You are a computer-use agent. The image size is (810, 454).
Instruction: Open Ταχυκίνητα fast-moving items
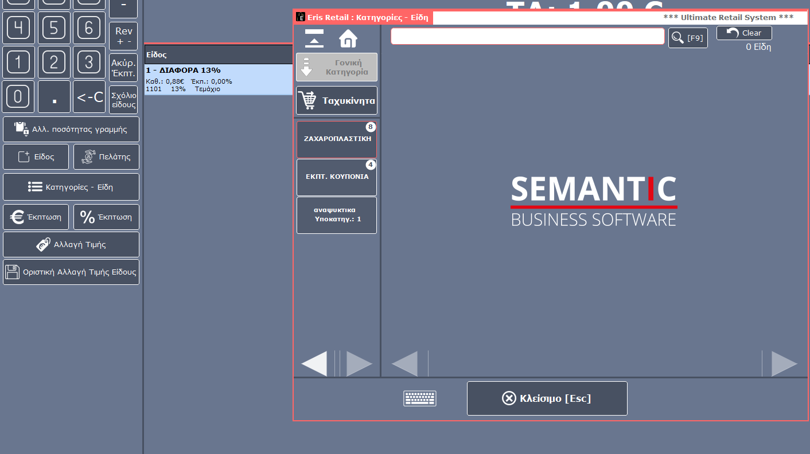[337, 101]
